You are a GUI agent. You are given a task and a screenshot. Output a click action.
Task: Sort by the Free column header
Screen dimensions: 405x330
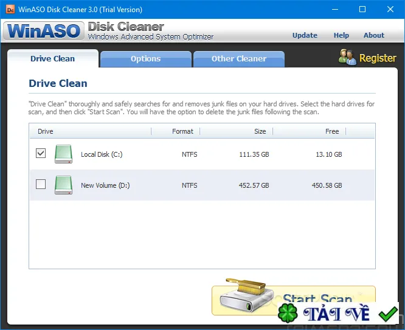click(310, 131)
